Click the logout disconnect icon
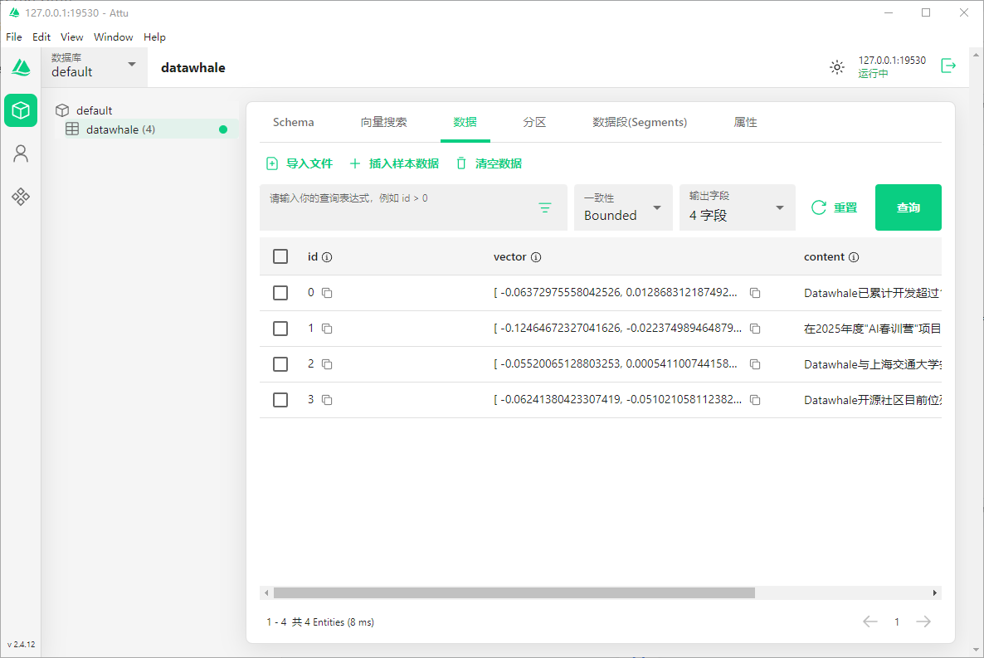This screenshot has height=658, width=984. tap(948, 66)
